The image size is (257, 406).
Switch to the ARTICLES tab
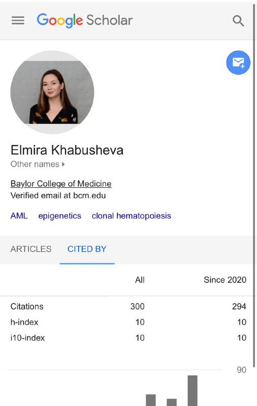coord(31,249)
